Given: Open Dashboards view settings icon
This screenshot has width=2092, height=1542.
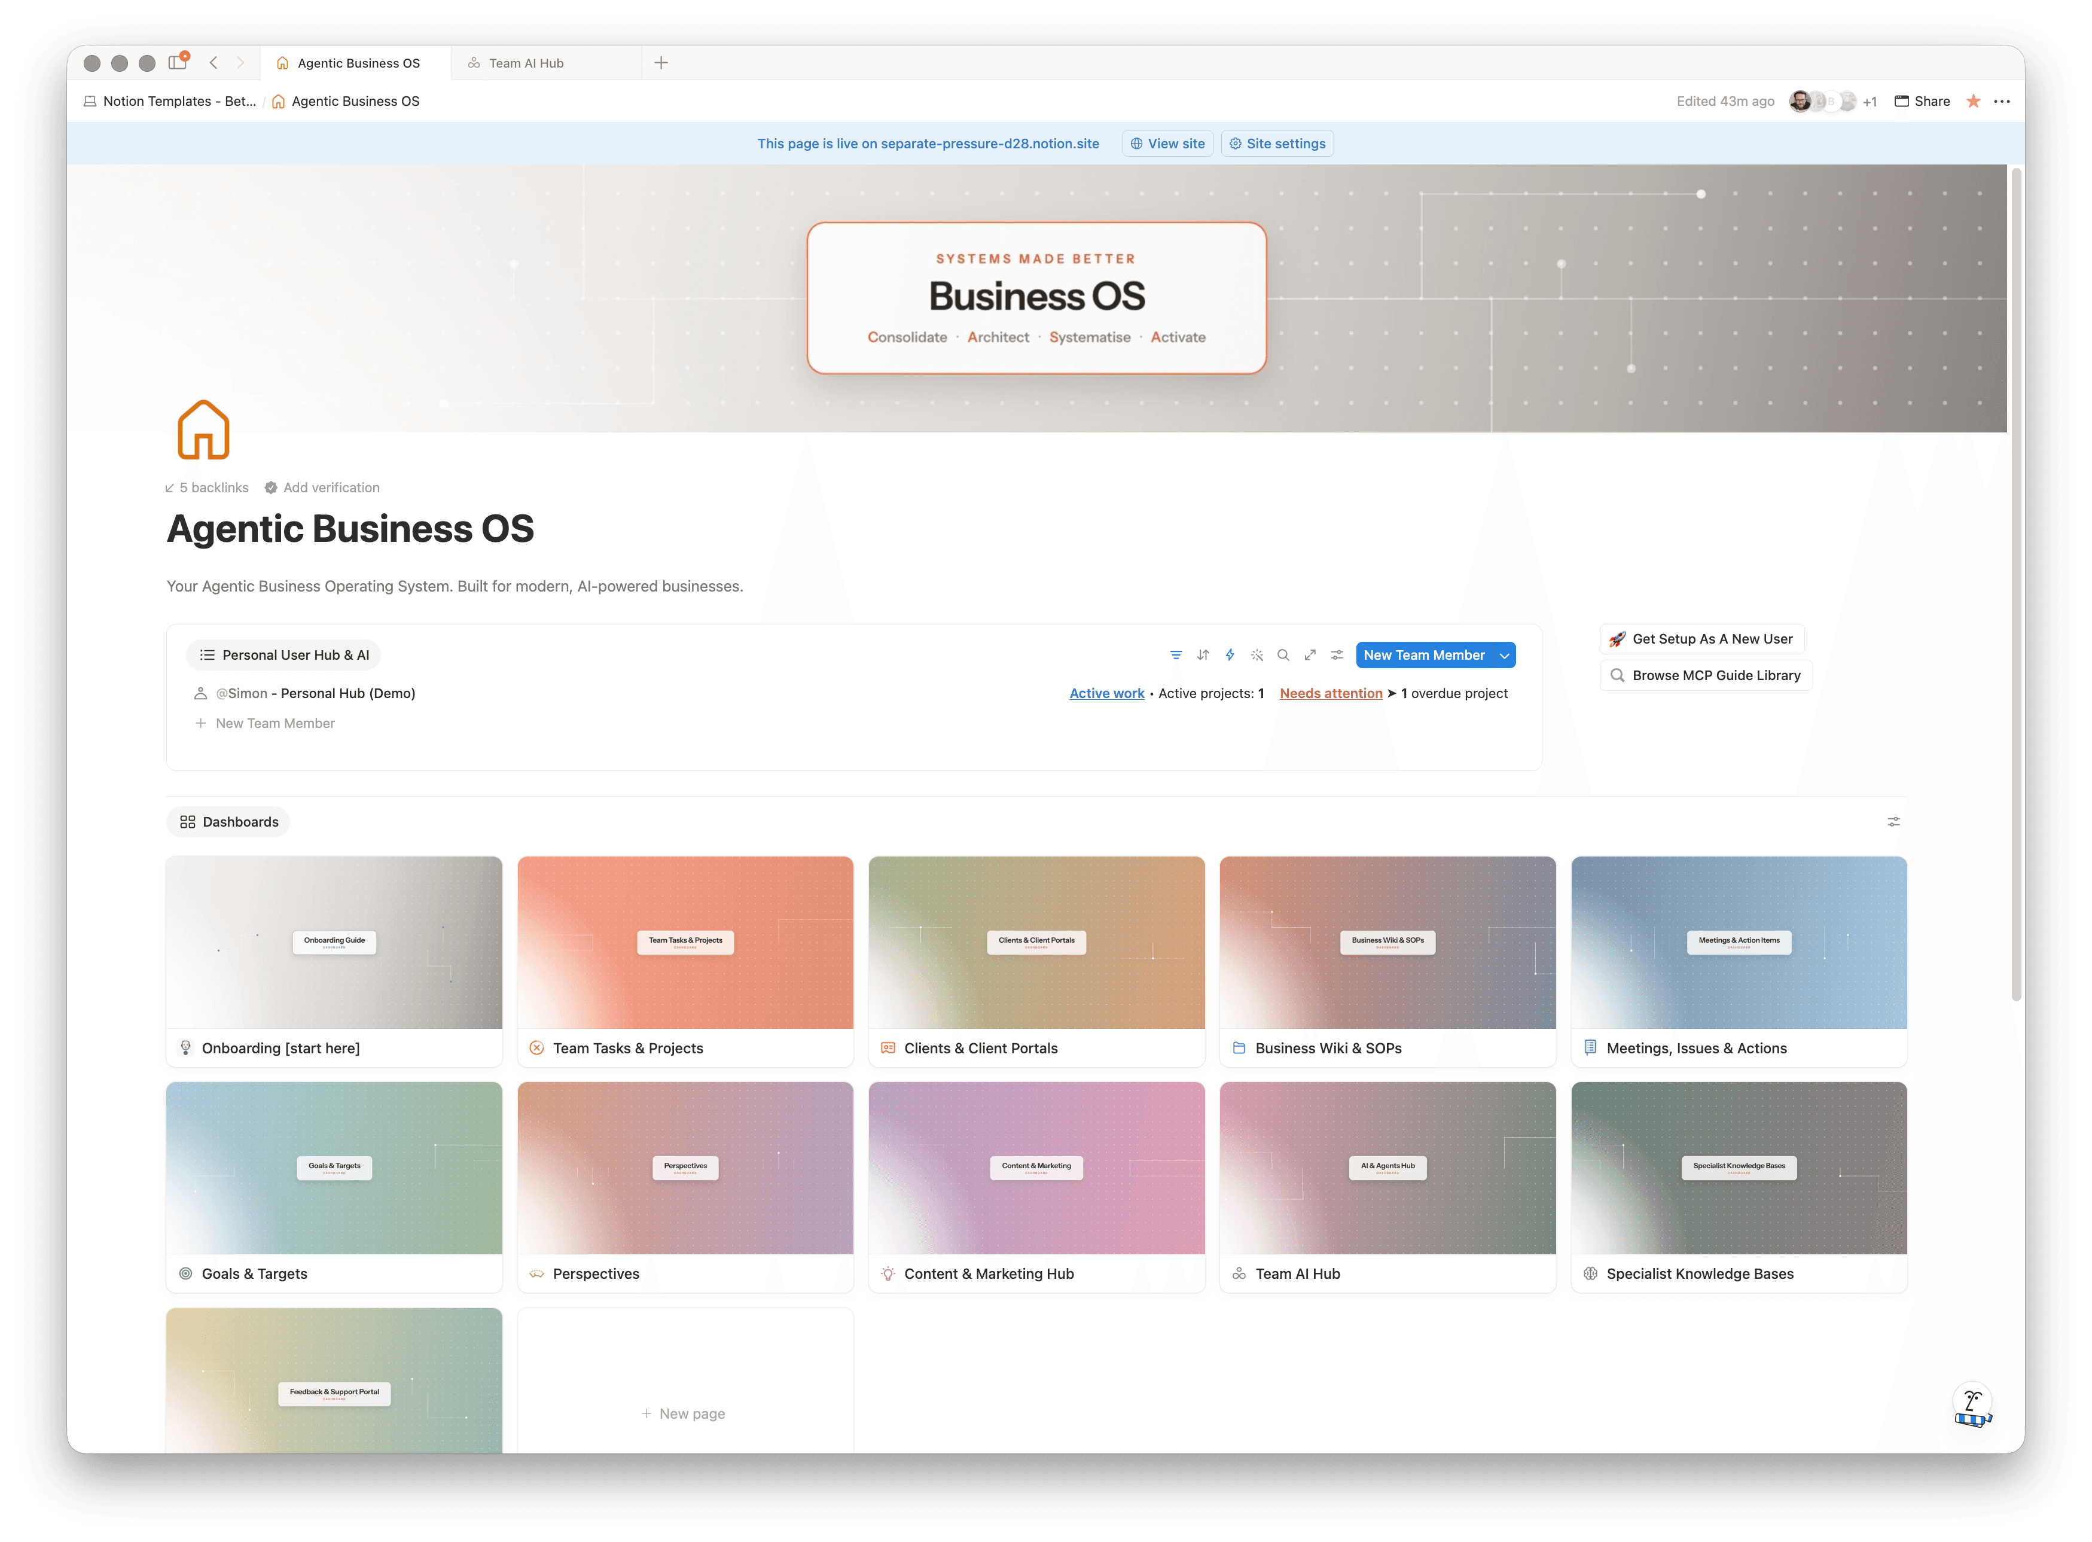Looking at the screenshot, I should click(1893, 821).
